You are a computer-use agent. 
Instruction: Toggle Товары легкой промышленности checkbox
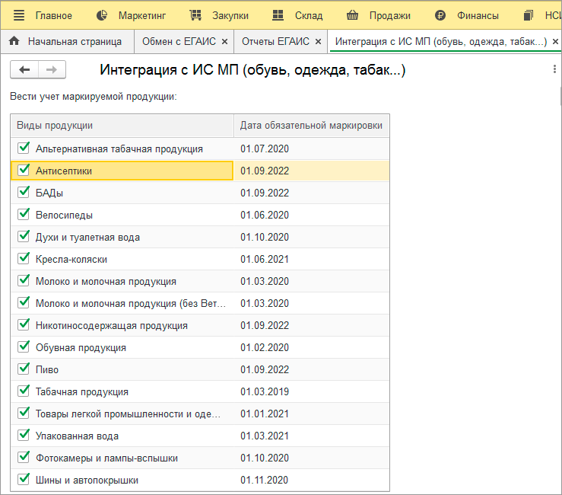[24, 414]
